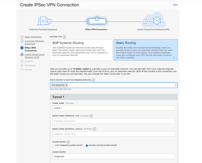The width and height of the screenshot is (202, 163).
Task: Remove the 192.168.0.0/16 route tag
Action: tap(67, 85)
